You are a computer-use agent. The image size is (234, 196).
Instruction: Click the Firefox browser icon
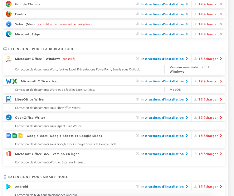9,14
